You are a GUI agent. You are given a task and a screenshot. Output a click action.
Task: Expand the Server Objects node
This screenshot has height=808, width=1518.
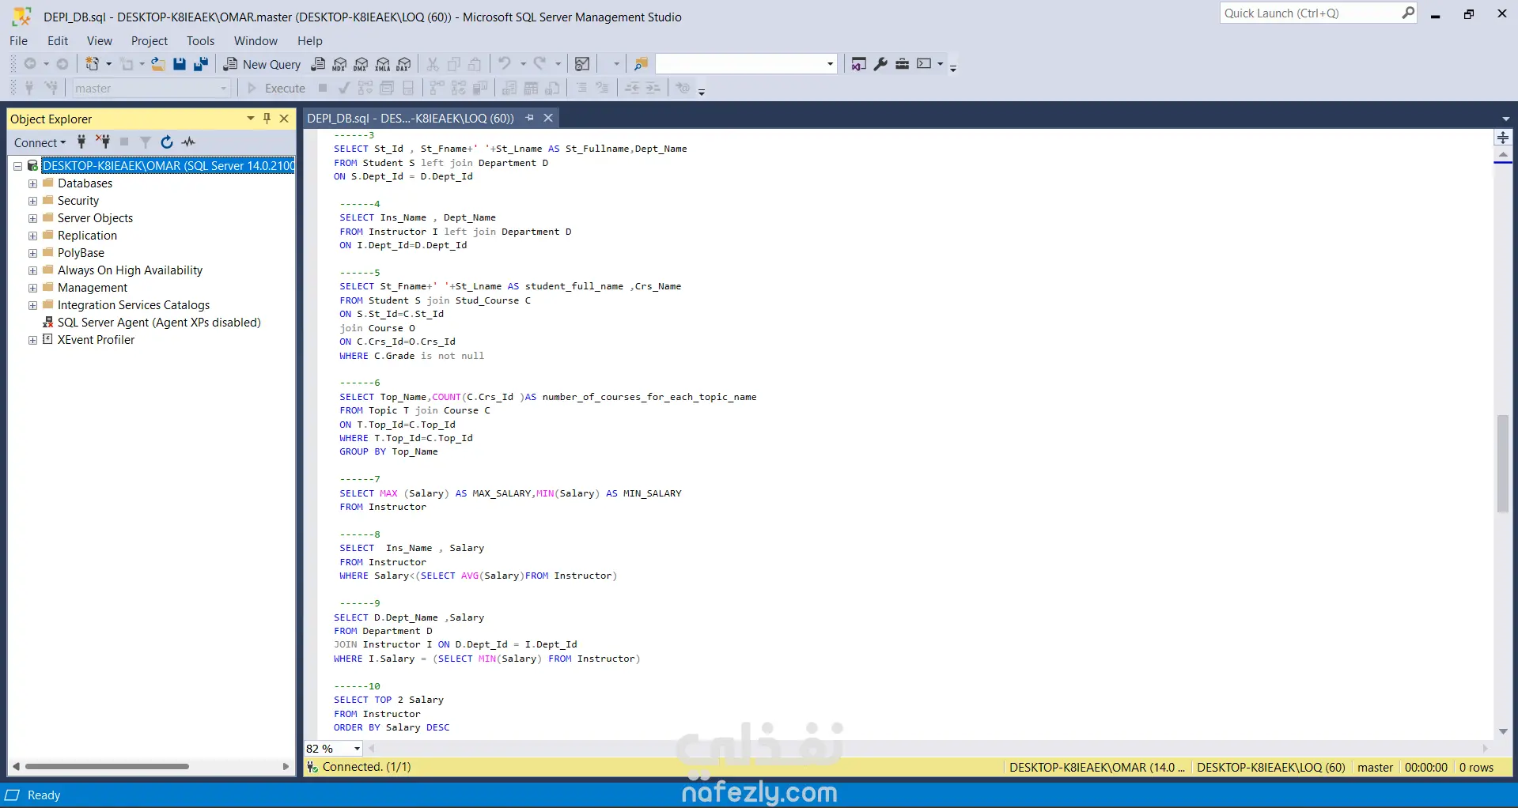(x=32, y=218)
